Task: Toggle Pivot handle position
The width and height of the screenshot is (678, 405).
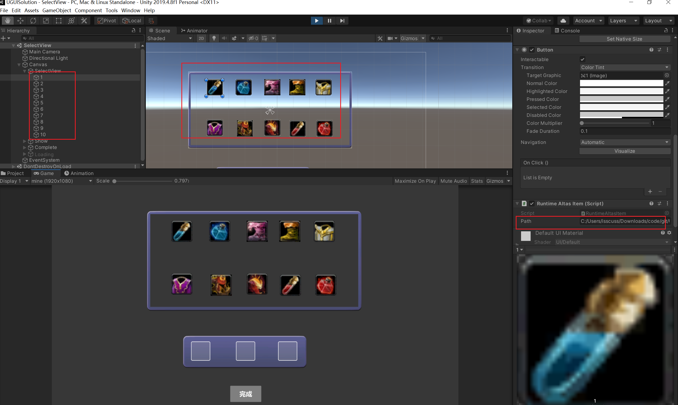Action: [x=107, y=21]
